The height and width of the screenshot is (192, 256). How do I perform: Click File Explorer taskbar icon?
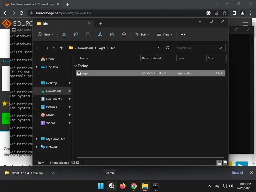tap(145, 186)
